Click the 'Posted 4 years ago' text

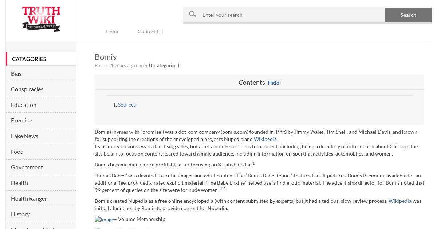(x=115, y=65)
